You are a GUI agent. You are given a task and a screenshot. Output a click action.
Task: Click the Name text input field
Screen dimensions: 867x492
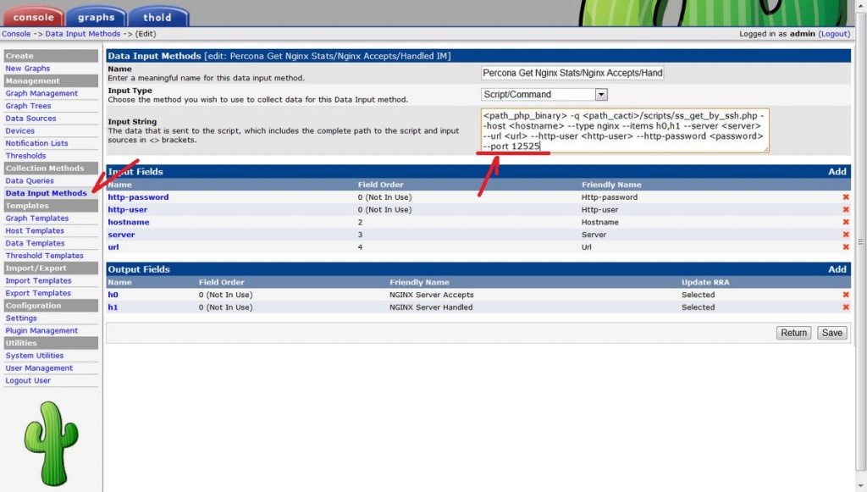pyautogui.click(x=572, y=74)
